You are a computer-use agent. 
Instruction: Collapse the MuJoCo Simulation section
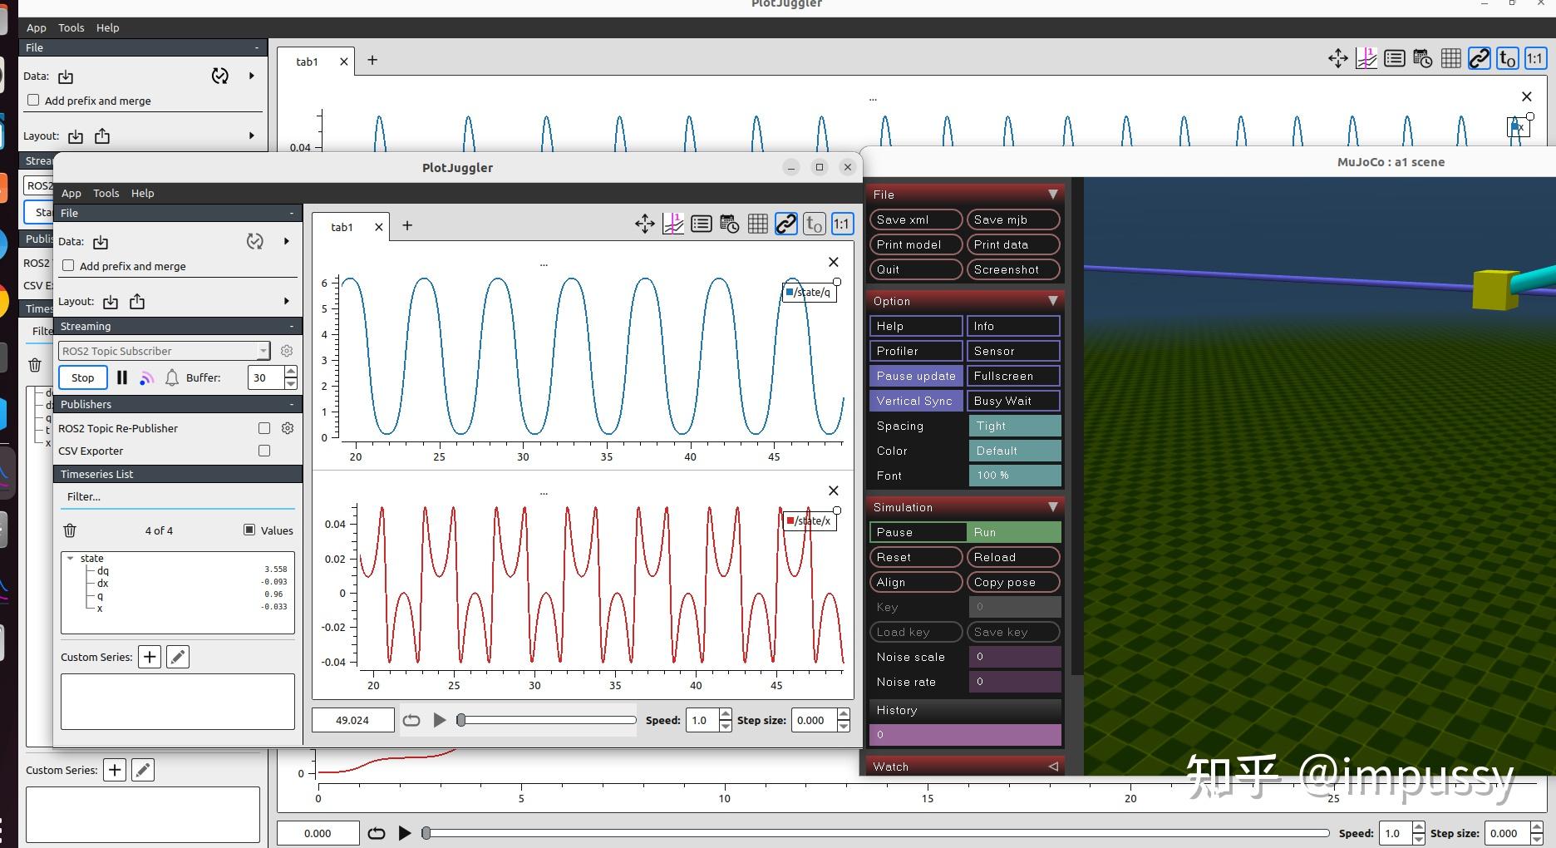[x=1052, y=507]
